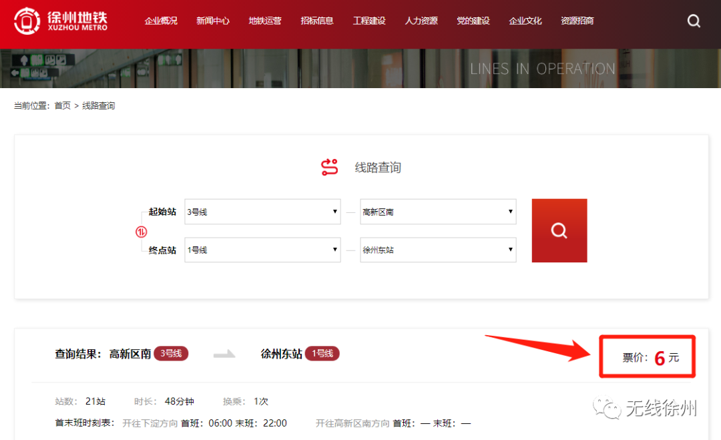Viewport: 721px width, 440px height.
Task: Expand the end line dropdown showing 1号线
Action: (262, 250)
